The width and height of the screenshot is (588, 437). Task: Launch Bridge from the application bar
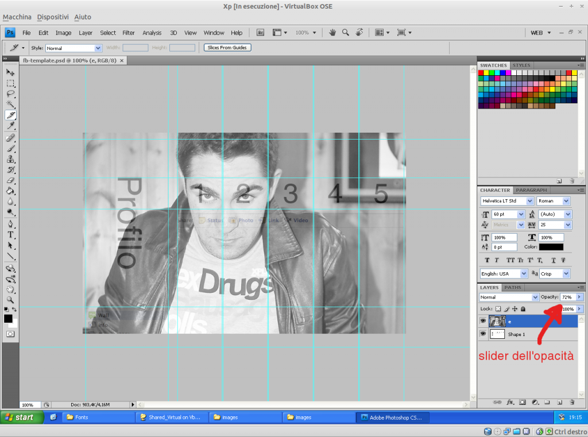click(x=260, y=33)
